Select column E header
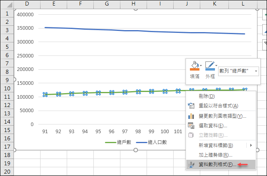This screenshot has width=267, height=176. pos(54,4)
